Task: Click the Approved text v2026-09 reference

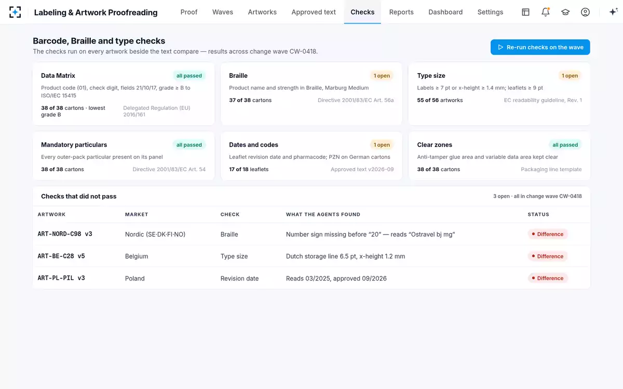Action: click(362, 169)
